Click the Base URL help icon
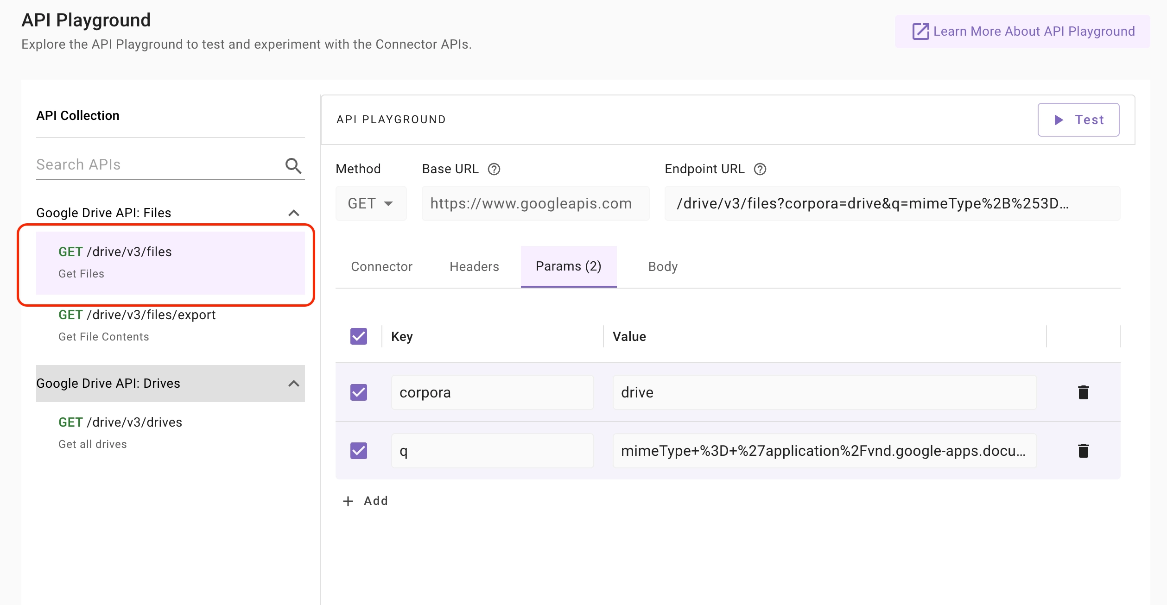 coord(494,169)
